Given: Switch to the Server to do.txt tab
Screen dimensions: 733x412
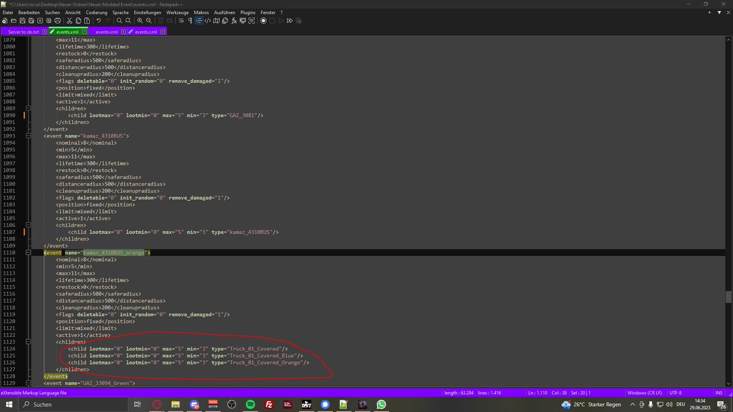Looking at the screenshot, I should 24,32.
